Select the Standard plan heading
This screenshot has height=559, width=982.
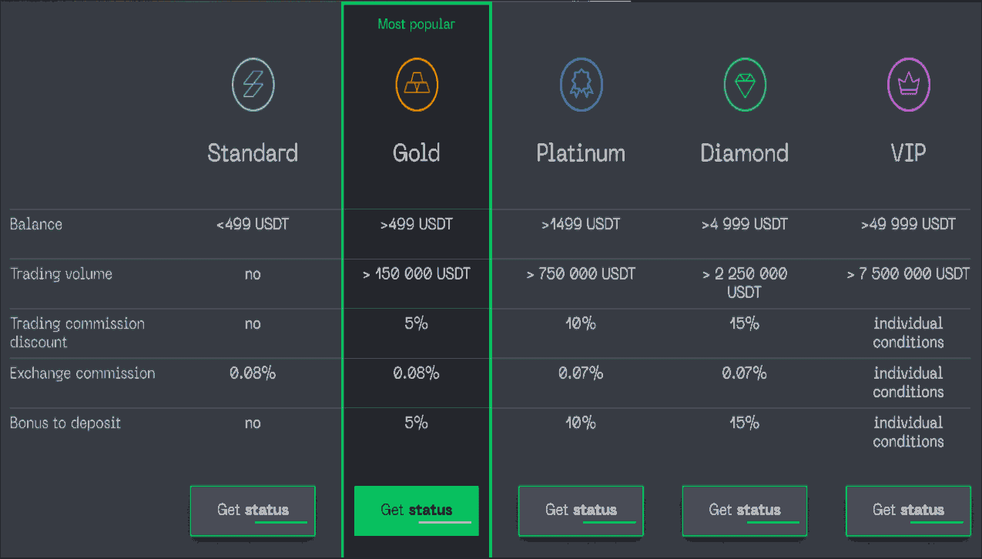(253, 152)
